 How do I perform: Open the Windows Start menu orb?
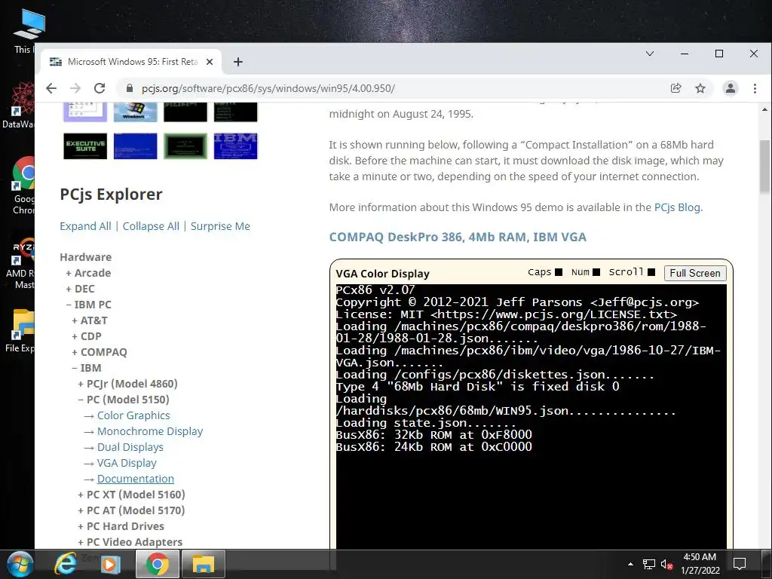pyautogui.click(x=20, y=564)
